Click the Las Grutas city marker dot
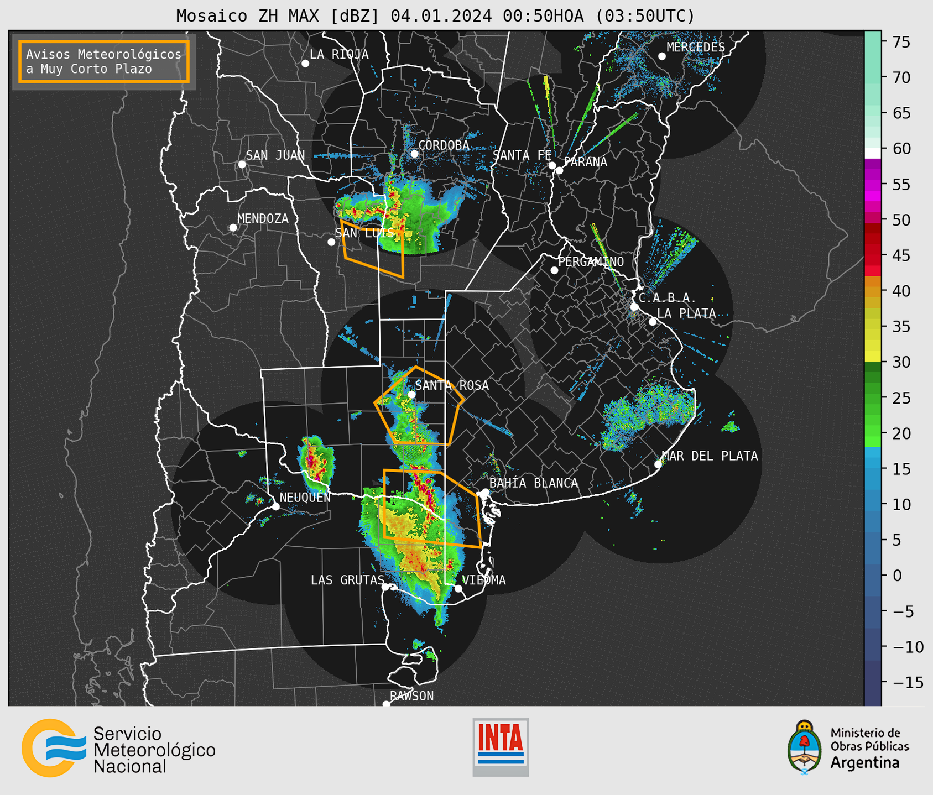This screenshot has width=933, height=795. (x=385, y=587)
